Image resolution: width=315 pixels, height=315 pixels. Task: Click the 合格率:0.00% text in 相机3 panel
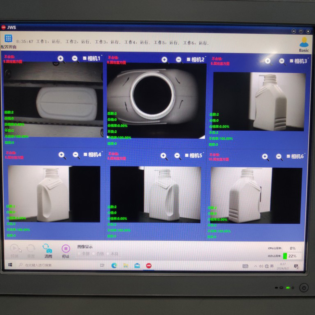click(x=219, y=126)
